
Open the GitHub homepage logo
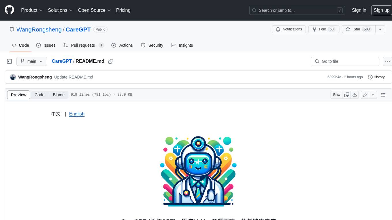[9, 10]
